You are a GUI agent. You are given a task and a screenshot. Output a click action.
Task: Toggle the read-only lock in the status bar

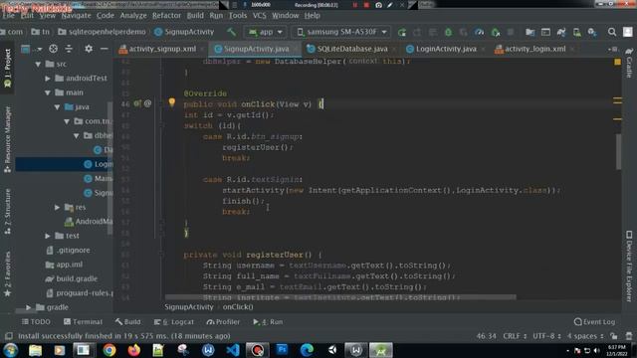614,336
